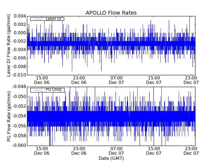Click the -0.006 y-axis tick label
Screen dimensions: 217x162
(19, 58)
